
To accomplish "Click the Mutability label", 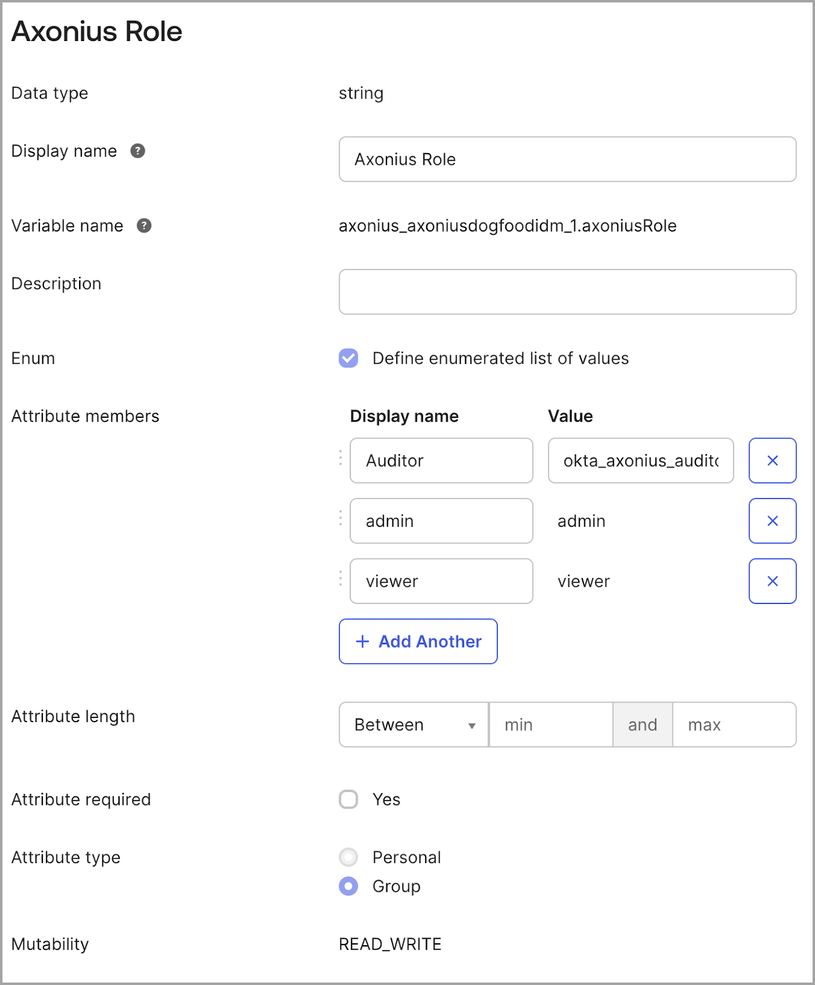I will click(50, 944).
